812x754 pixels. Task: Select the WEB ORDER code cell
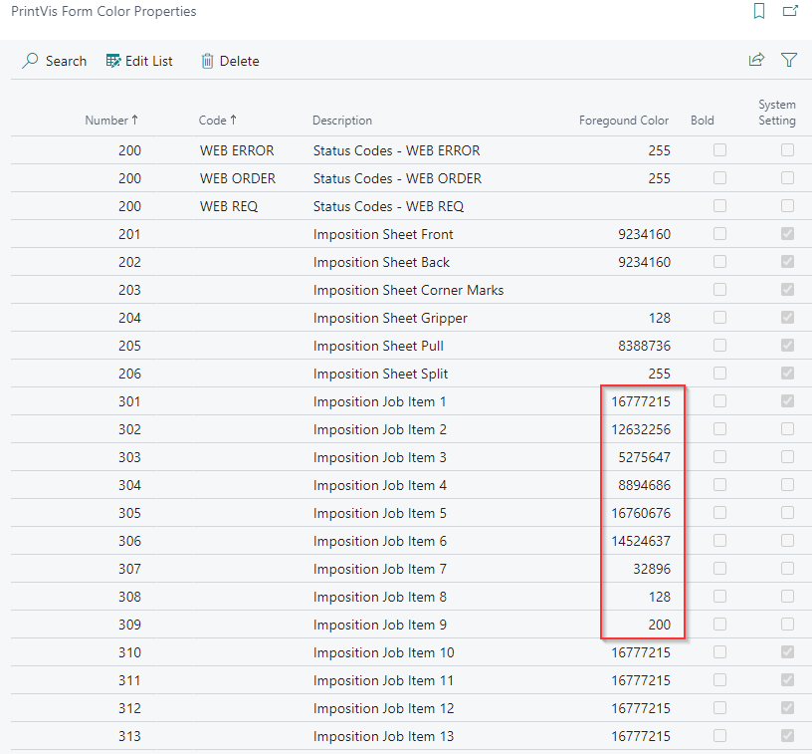pos(237,178)
